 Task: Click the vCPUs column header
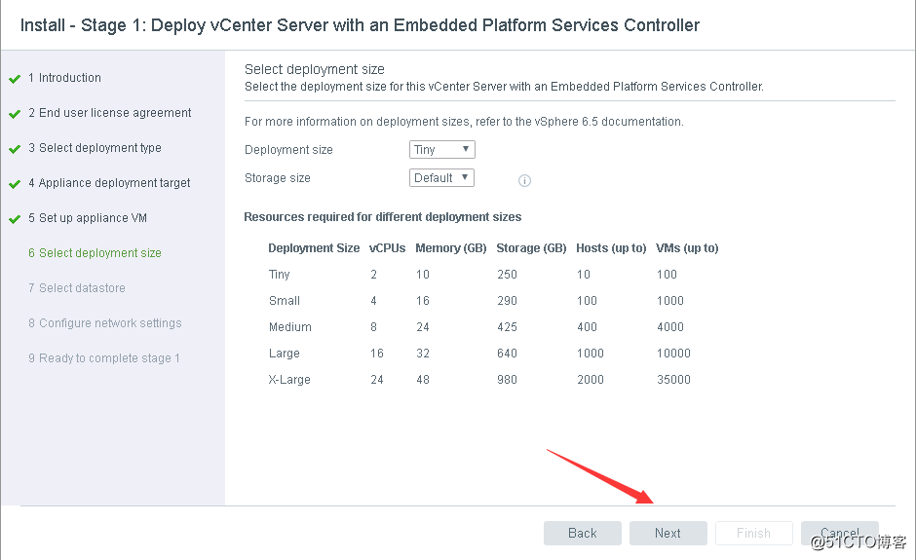pos(387,248)
